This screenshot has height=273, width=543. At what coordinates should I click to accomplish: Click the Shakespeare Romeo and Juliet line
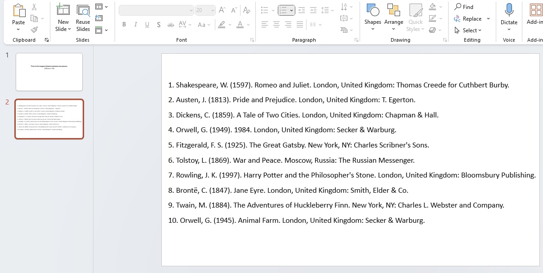(x=338, y=85)
